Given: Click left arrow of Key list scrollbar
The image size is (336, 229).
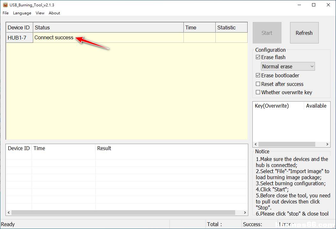Looking at the screenshot, I should pos(256,144).
